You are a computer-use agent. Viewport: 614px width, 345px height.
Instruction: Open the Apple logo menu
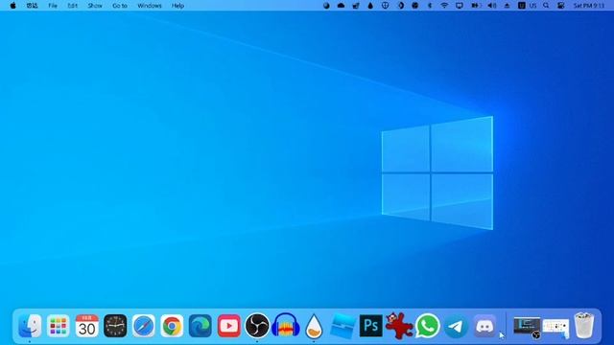(x=12, y=6)
